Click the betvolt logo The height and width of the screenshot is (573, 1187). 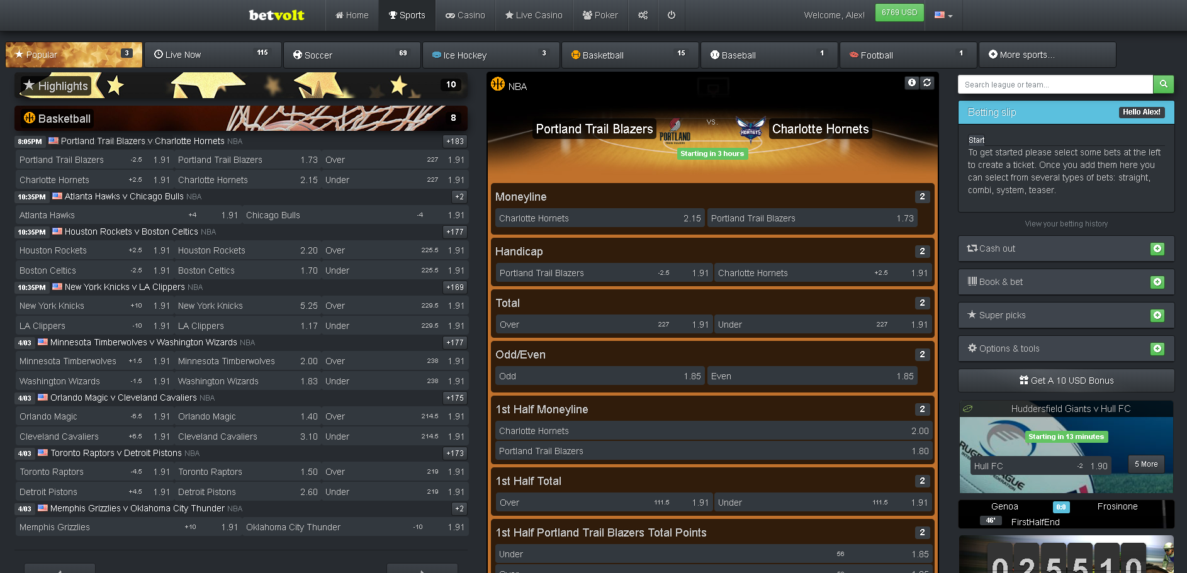276,15
